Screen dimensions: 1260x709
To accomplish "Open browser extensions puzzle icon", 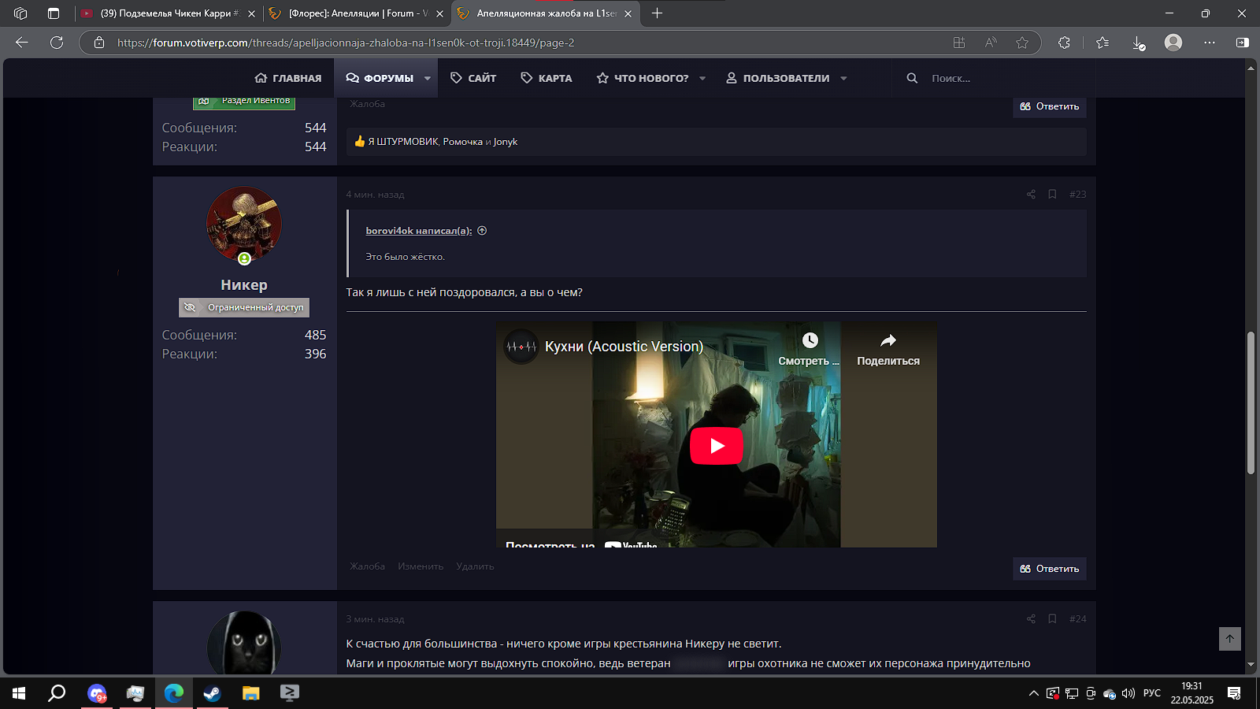I will 1064,43.
